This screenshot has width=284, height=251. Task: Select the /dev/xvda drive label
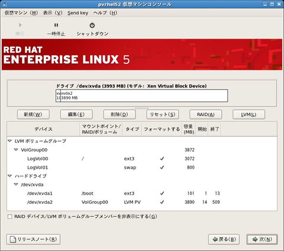[x=32, y=185]
